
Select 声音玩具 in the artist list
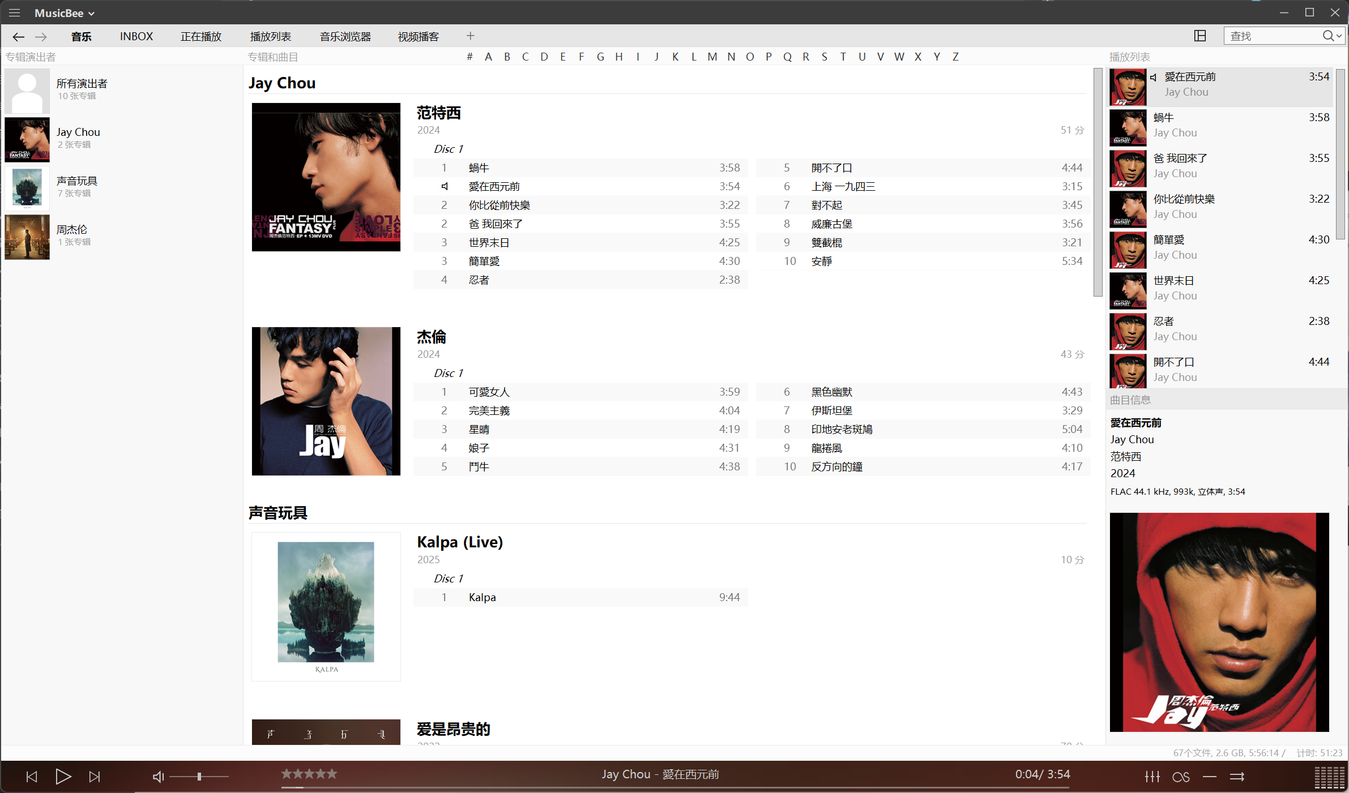click(77, 181)
